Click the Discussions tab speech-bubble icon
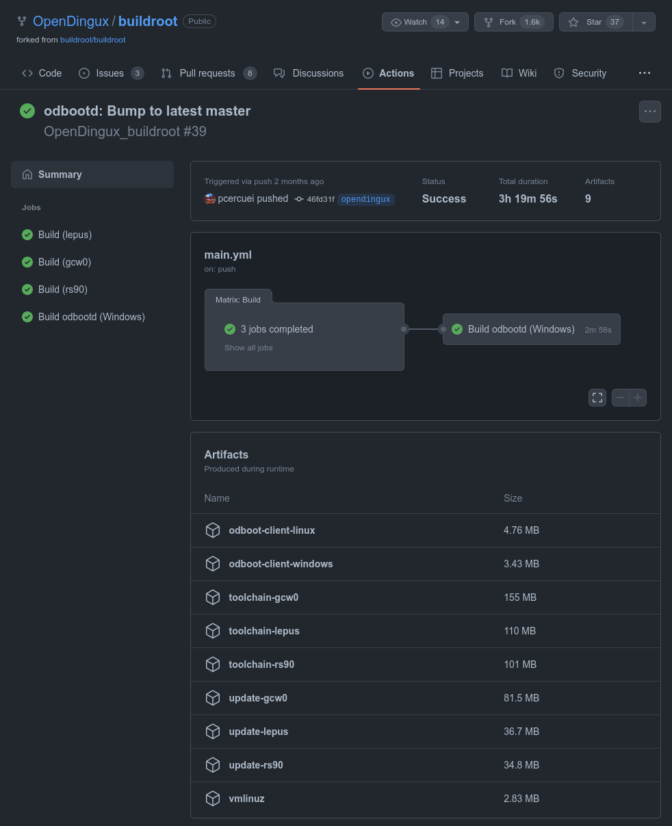Image resolution: width=672 pixels, height=826 pixels. pyautogui.click(x=279, y=73)
